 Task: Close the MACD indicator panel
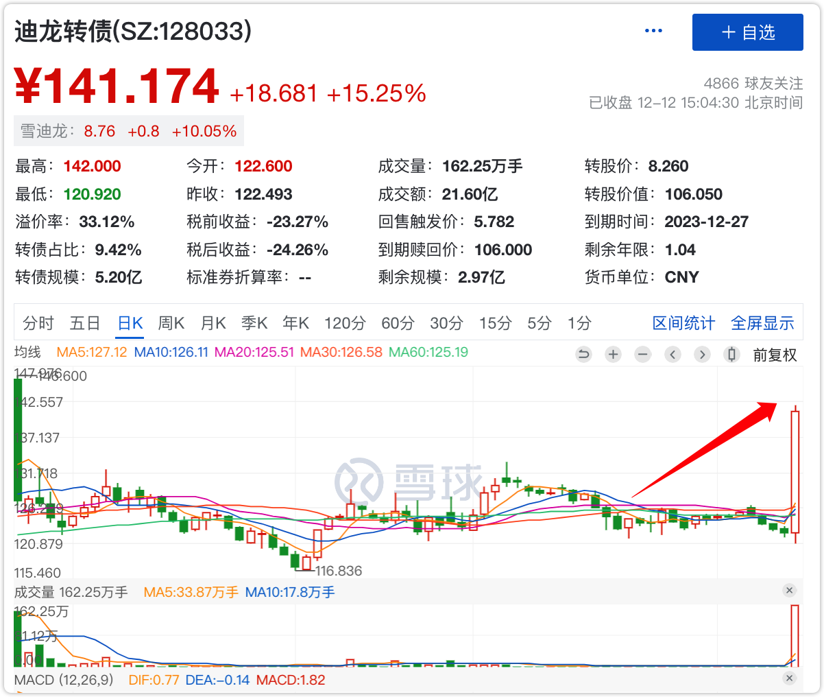789,678
